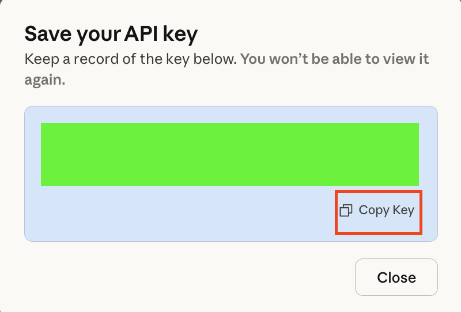The image size is (461, 312).
Task: Click the word "Key" in Copy Key button
Action: point(403,210)
